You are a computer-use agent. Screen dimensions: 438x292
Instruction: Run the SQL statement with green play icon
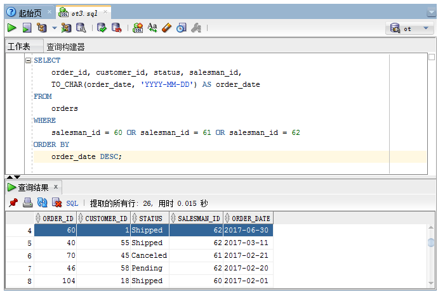tap(11, 28)
